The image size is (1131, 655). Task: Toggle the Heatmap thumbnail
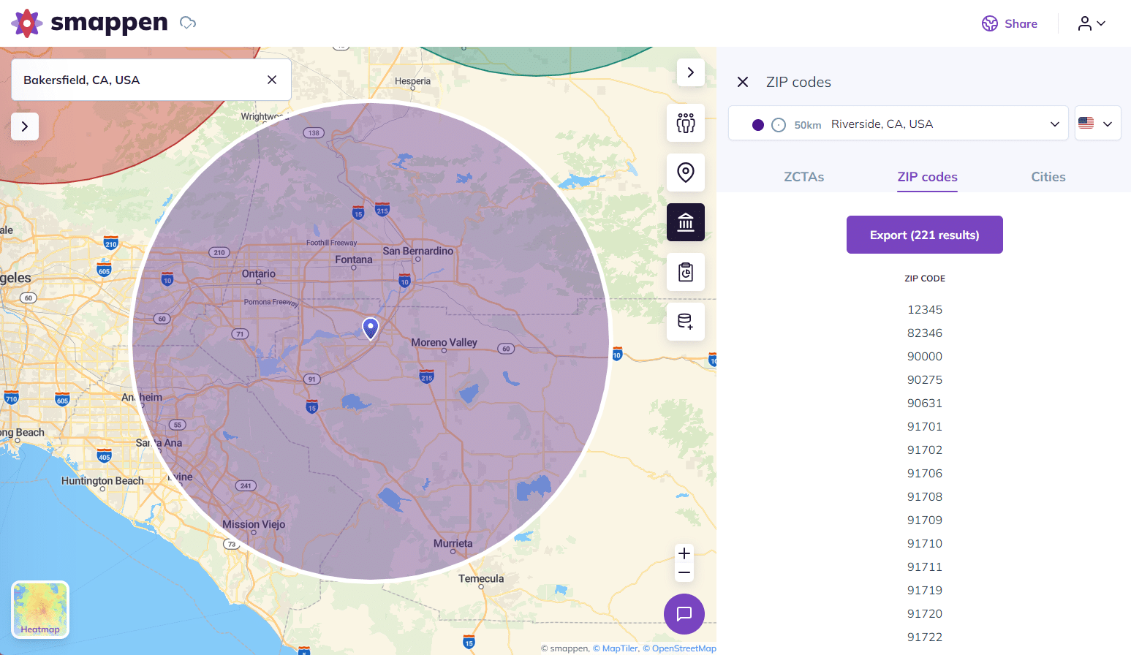tap(40, 610)
